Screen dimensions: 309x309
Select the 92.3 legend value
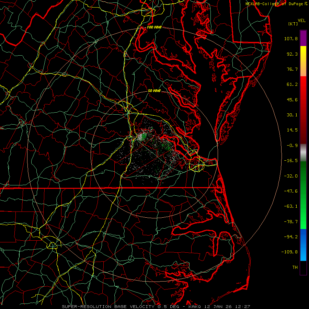tap(292, 54)
